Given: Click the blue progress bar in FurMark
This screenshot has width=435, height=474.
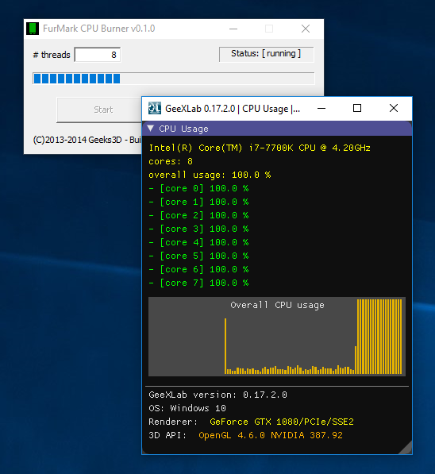Looking at the screenshot, I should pos(174,79).
